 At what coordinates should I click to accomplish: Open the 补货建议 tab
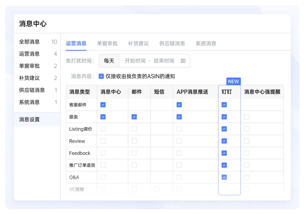[x=138, y=43]
